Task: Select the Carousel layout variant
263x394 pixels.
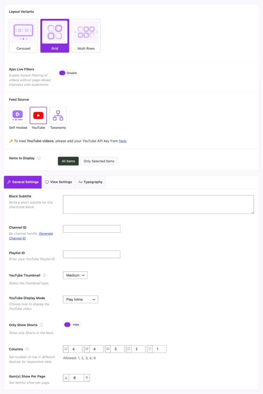Action: 23,36
